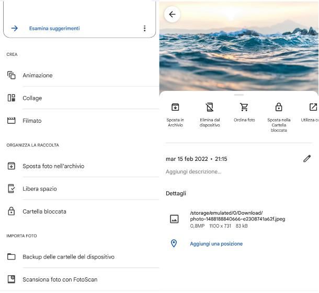This screenshot has width=319, height=293.
Task: Open Filmato creation option
Action: tap(32, 121)
